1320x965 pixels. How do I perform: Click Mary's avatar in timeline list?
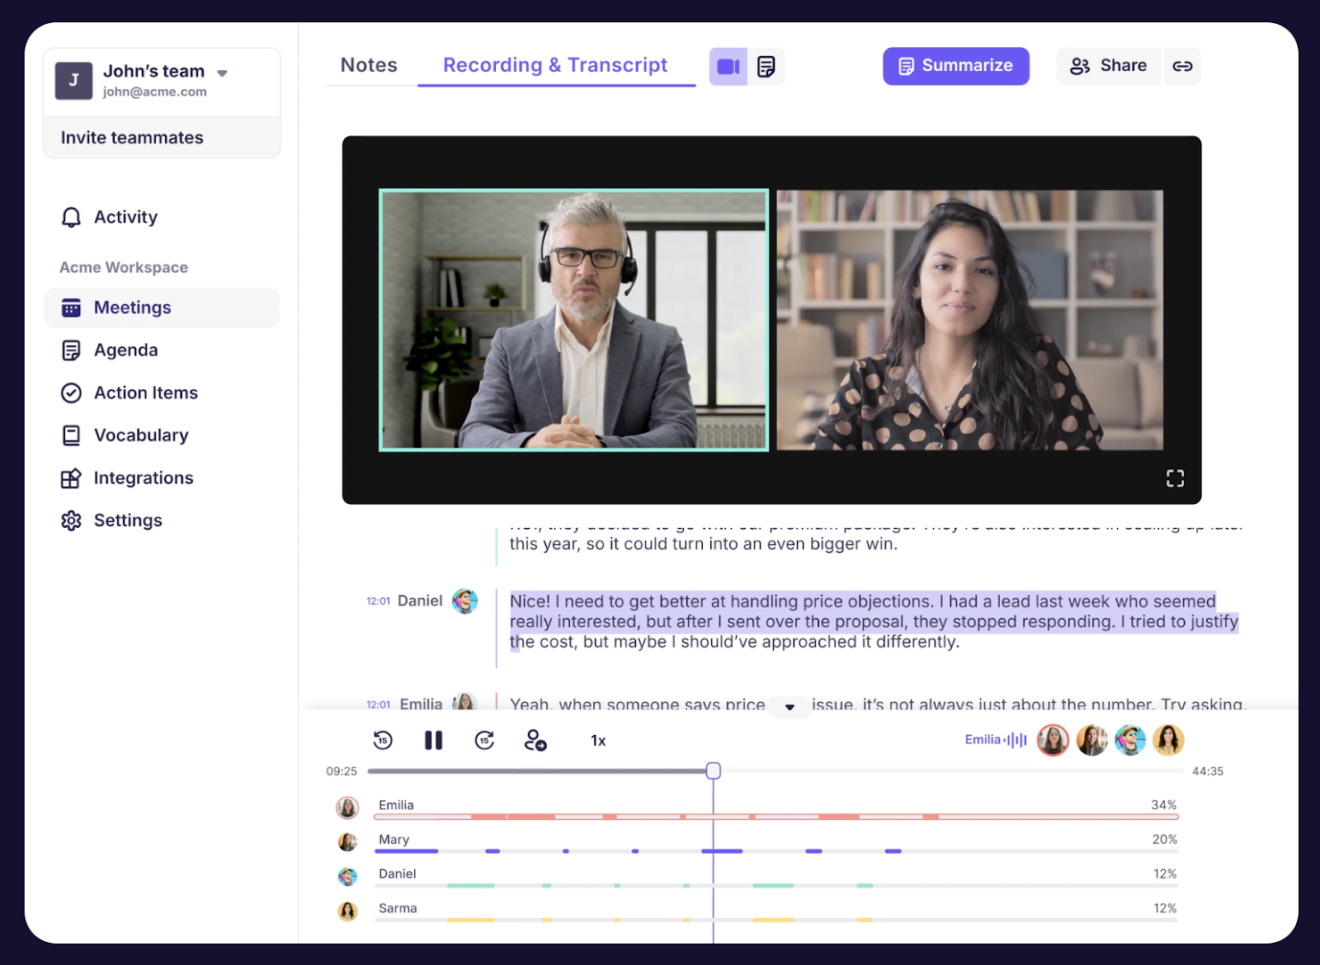(x=347, y=842)
